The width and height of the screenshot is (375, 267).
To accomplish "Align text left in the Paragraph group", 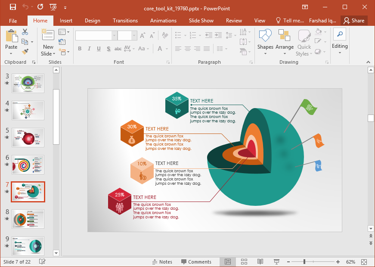I will [178, 49].
